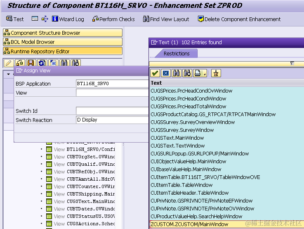Select View CUGSText.MainWind tree node
304x229 pixels.
(80, 201)
